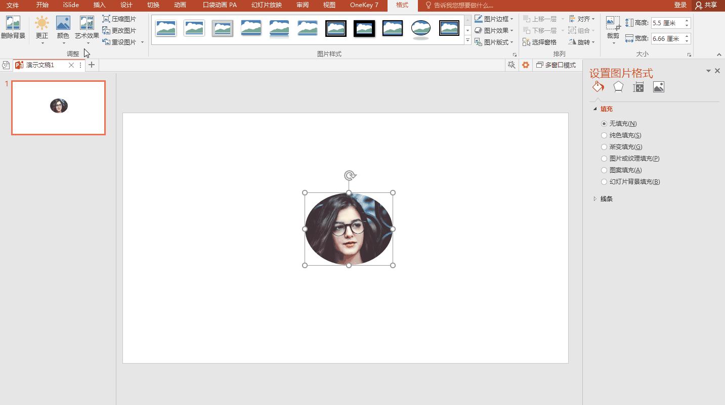Select the Picture icon in format pane
This screenshot has width=725, height=405.
(659, 87)
